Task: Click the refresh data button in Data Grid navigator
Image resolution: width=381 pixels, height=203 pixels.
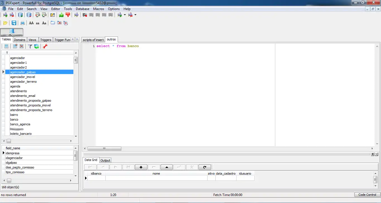Action: point(205,167)
